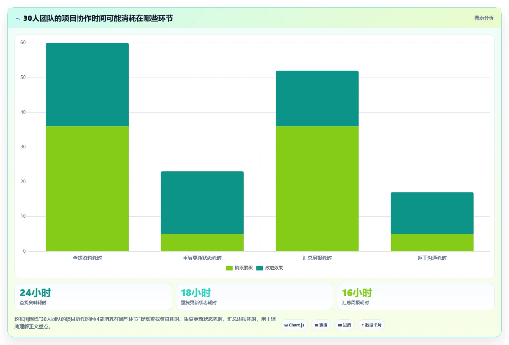Click the lightning icon beside the chart title
The height and width of the screenshot is (345, 509).
17,19
